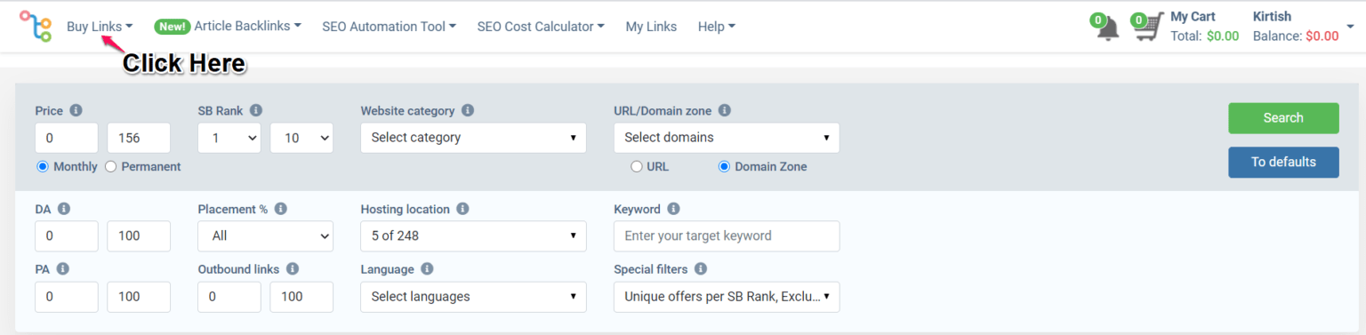Choose the Domain Zone radio option

[724, 166]
